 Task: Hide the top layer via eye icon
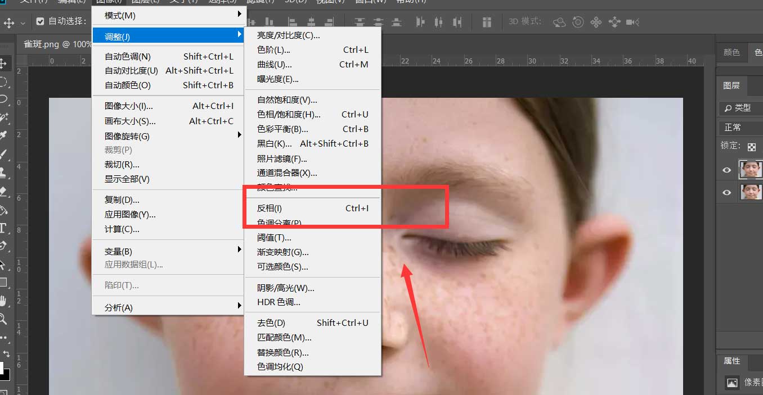pos(727,170)
